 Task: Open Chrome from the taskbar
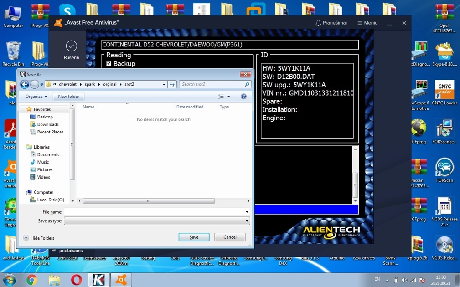(x=32, y=280)
